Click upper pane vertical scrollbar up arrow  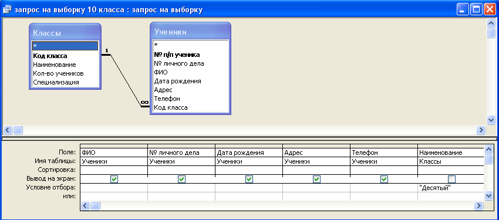[491, 23]
